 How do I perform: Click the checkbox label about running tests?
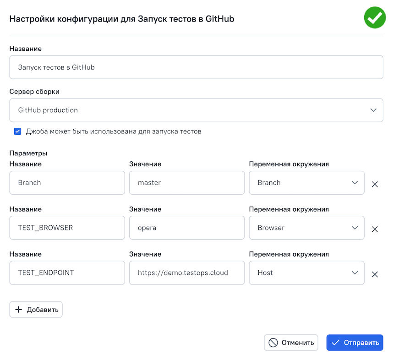pos(114,131)
